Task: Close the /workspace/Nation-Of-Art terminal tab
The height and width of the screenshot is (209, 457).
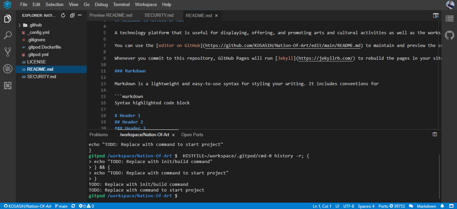Action: pos(173,135)
